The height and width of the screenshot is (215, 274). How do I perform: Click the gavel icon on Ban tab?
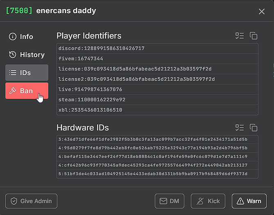tap(13, 91)
